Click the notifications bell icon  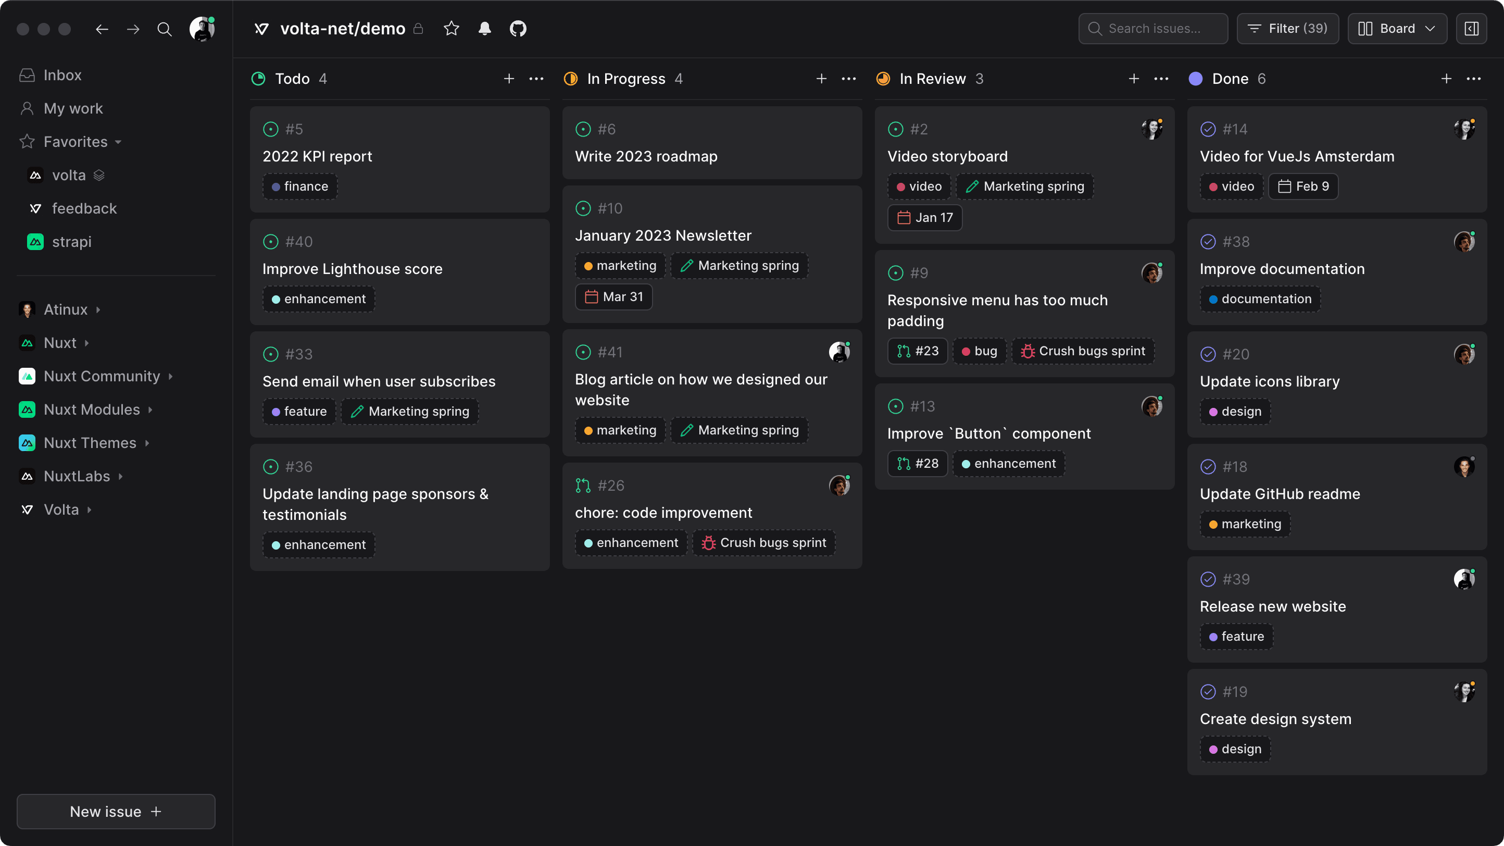click(x=485, y=29)
